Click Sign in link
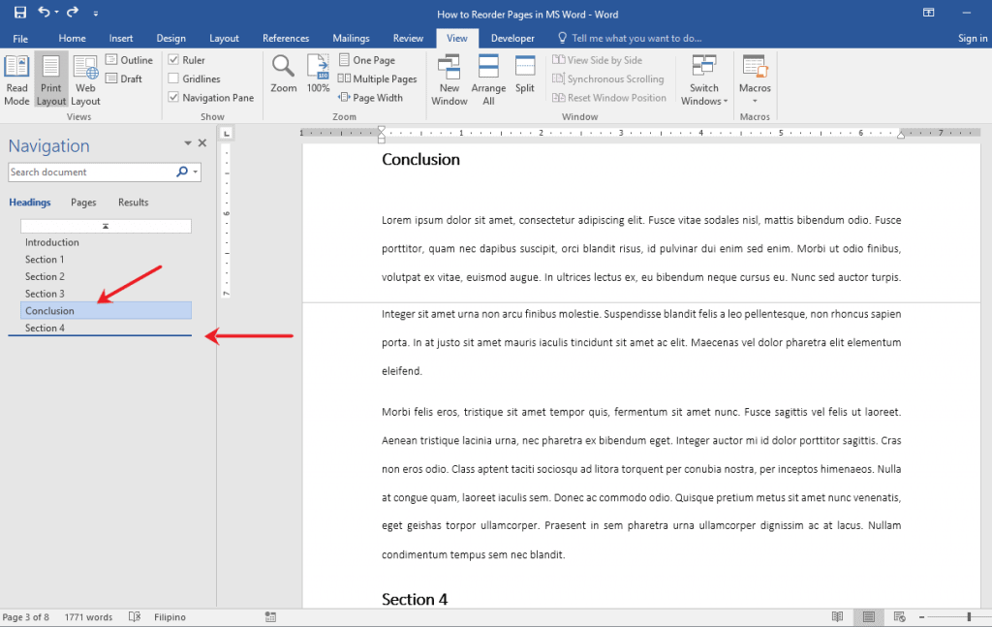 tap(973, 38)
